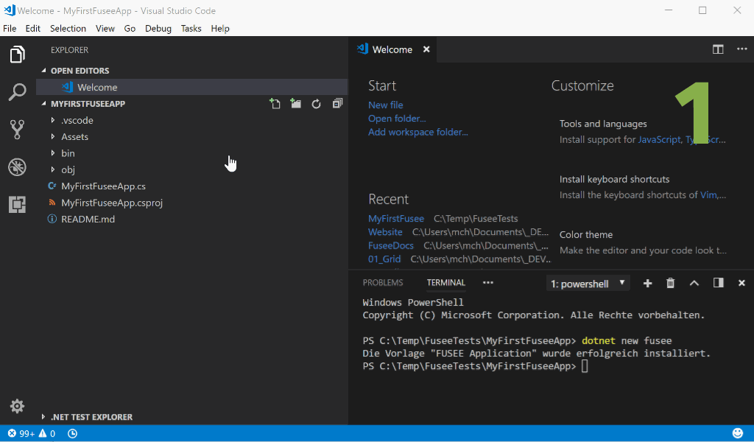
Task: Show more panel tabs via ellipsis
Action: point(488,283)
